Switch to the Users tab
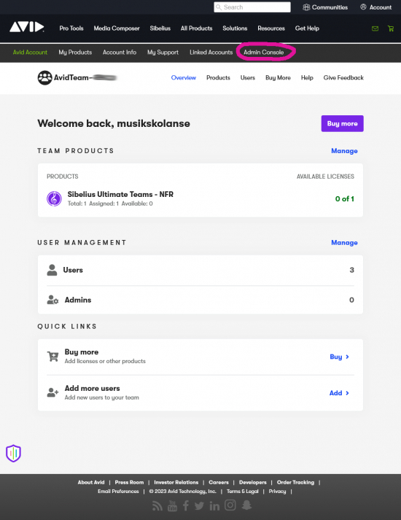Screen dimensions: 401x520 pyautogui.click(x=248, y=77)
